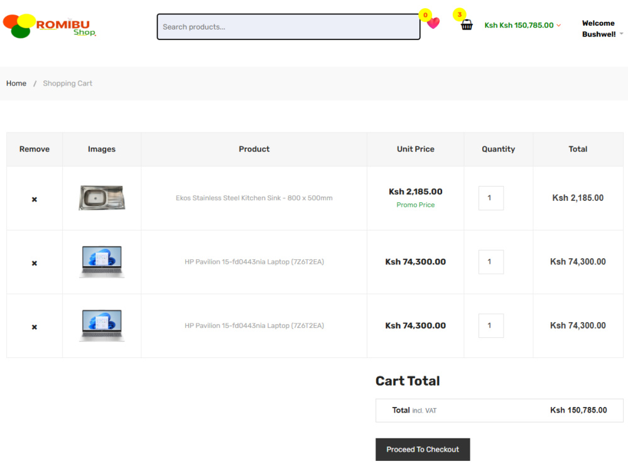Click the Images column header
This screenshot has height=471, width=628.
[x=102, y=149]
